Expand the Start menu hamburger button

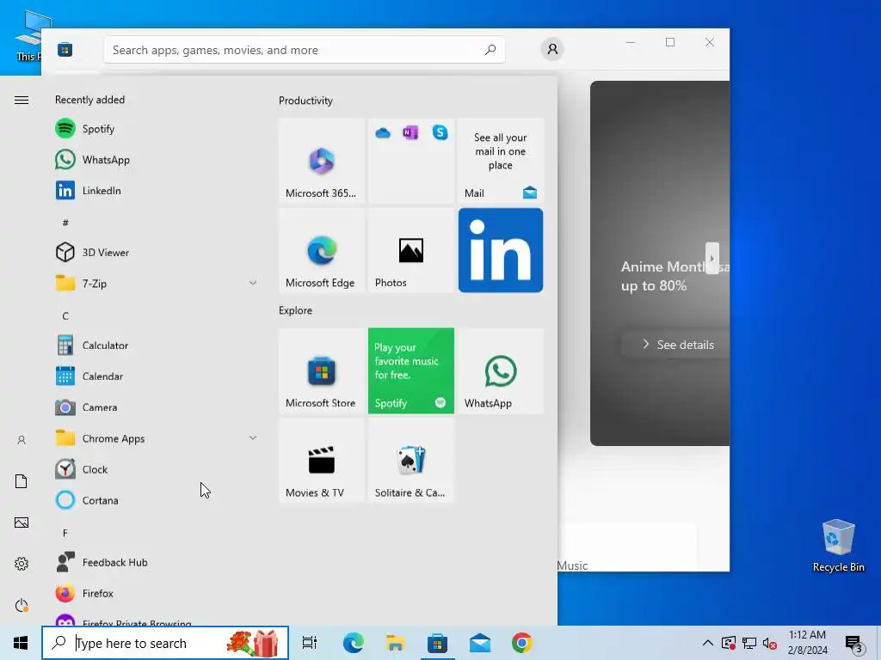[22, 100]
